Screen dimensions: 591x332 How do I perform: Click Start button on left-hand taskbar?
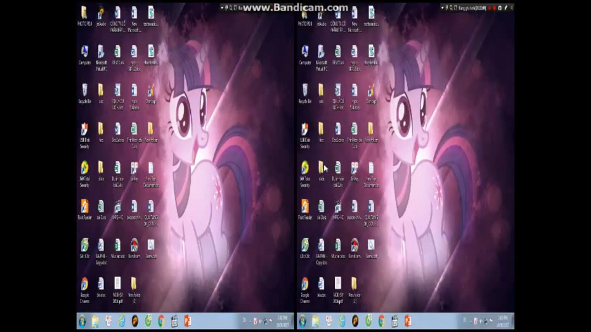(x=82, y=321)
